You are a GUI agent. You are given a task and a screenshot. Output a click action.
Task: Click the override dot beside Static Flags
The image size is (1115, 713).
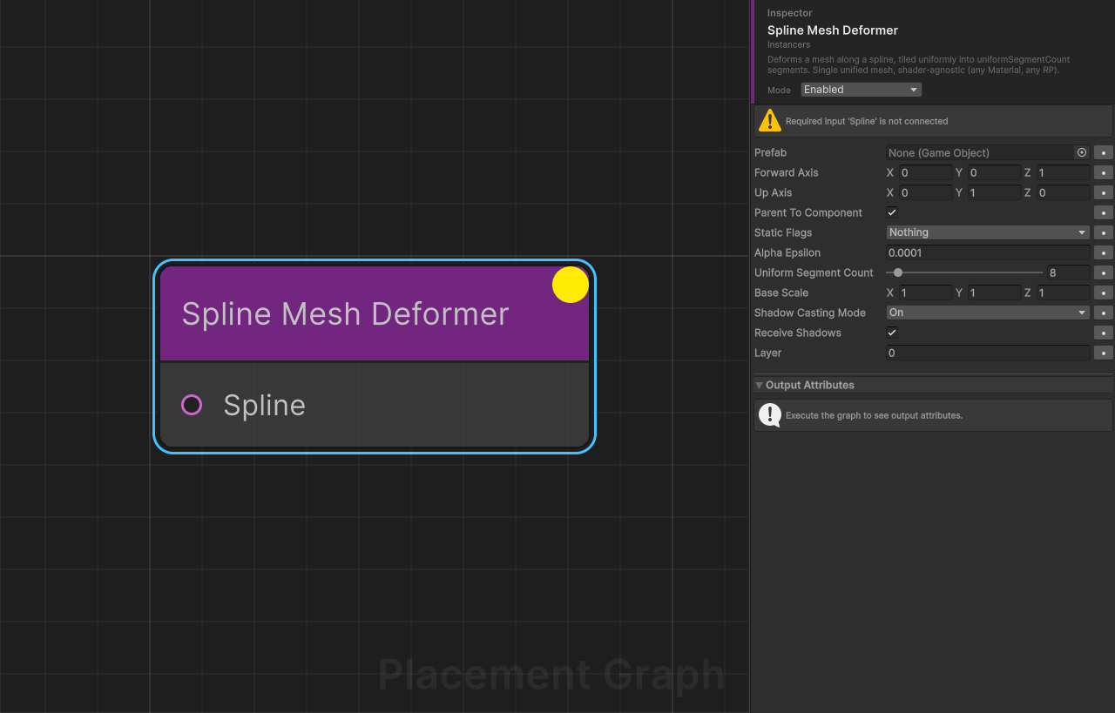click(1104, 232)
